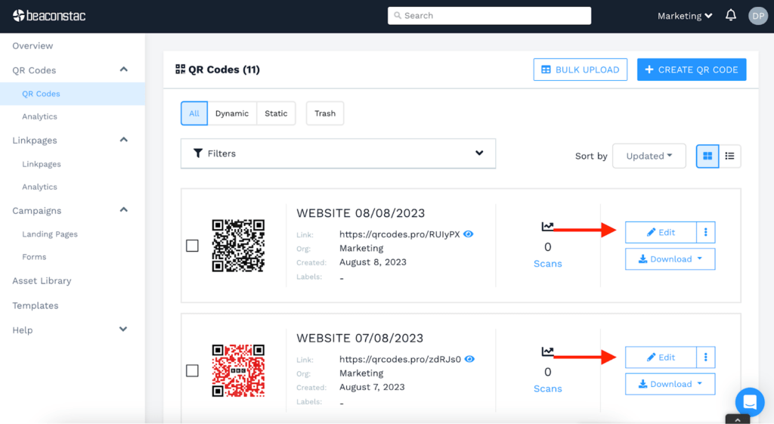This screenshot has width=774, height=424.
Task: Open Landing Pages in sidebar
Action: point(50,234)
